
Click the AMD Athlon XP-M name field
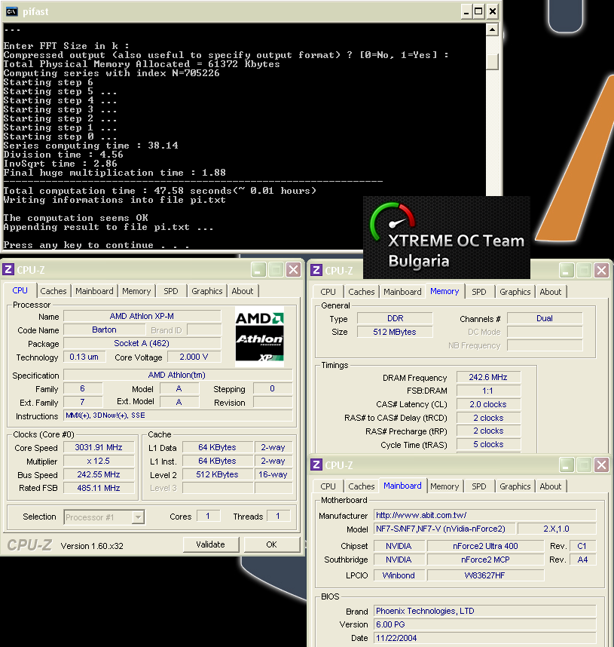click(142, 316)
